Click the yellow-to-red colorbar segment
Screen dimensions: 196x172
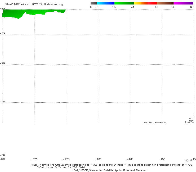[145, 3]
